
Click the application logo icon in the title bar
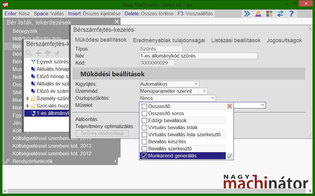(x=6, y=4)
